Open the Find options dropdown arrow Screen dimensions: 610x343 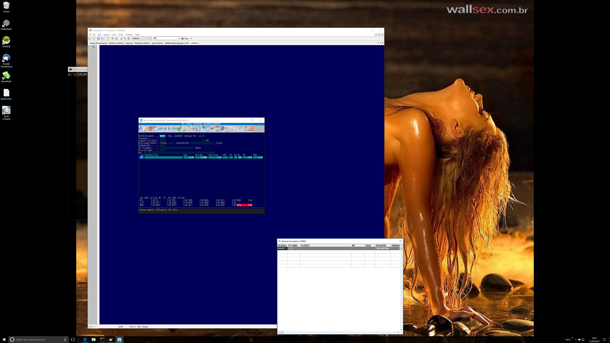(x=191, y=38)
